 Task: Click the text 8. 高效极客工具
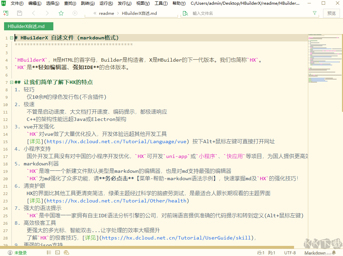(x=35, y=223)
